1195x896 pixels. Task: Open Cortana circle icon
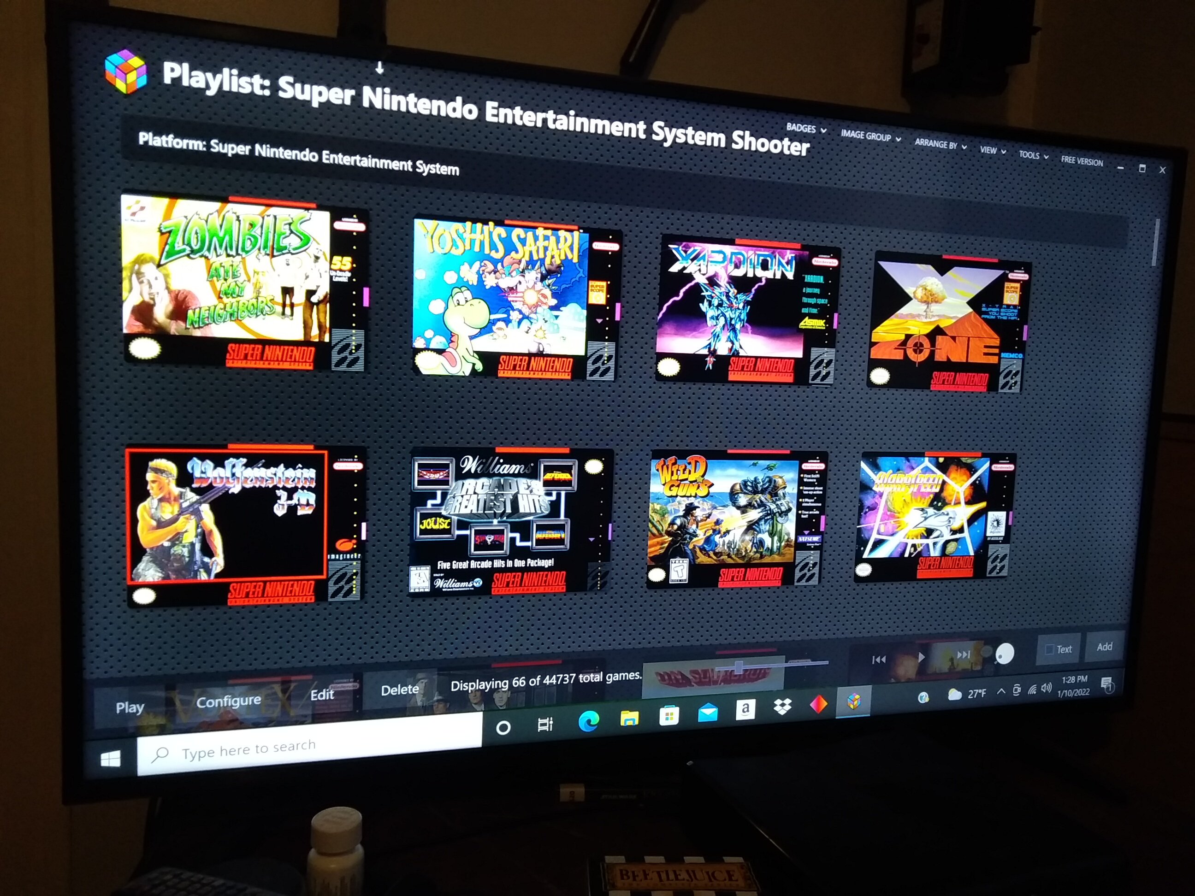click(x=503, y=727)
